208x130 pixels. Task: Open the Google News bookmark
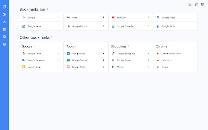[41, 26]
